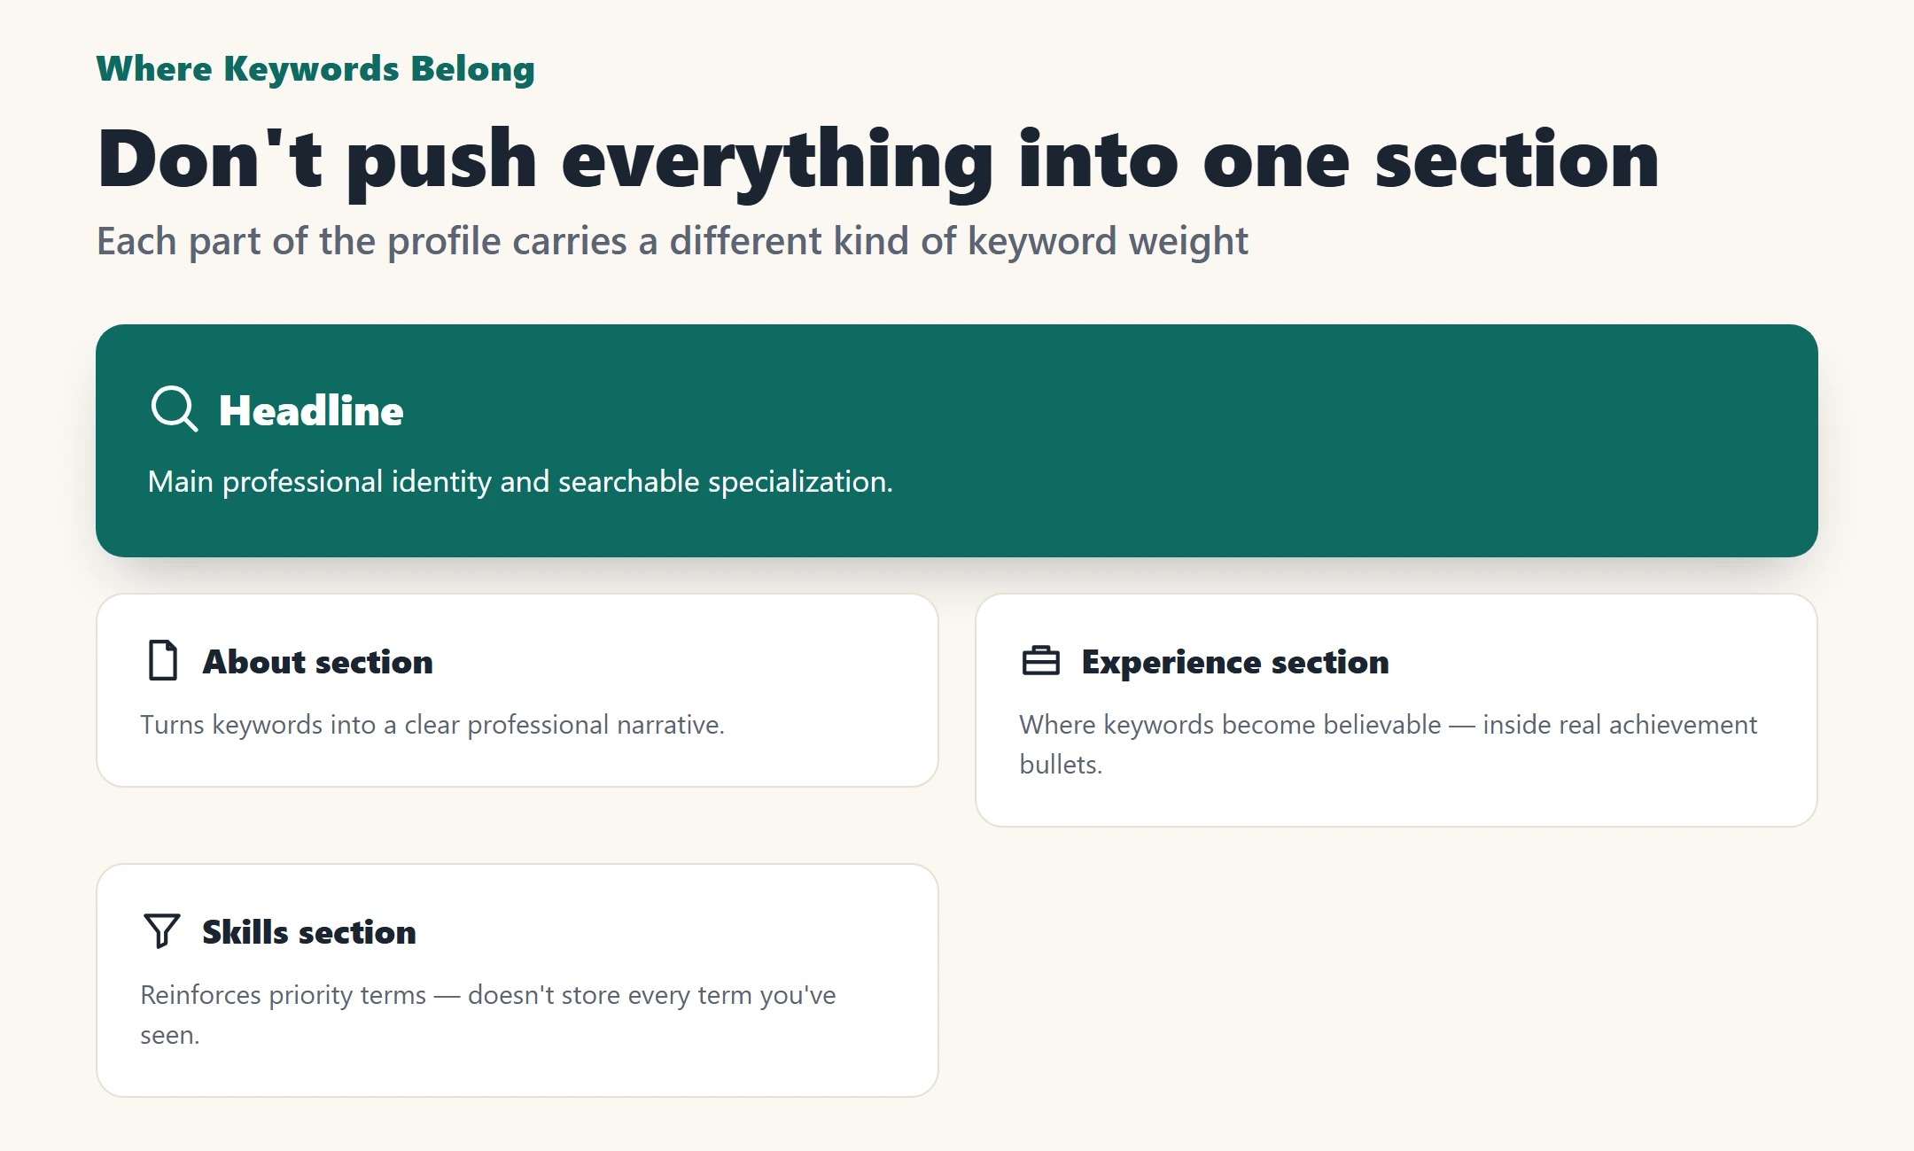Select the Experience section heading
Image resolution: width=1914 pixels, height=1151 pixels.
[1235, 662]
